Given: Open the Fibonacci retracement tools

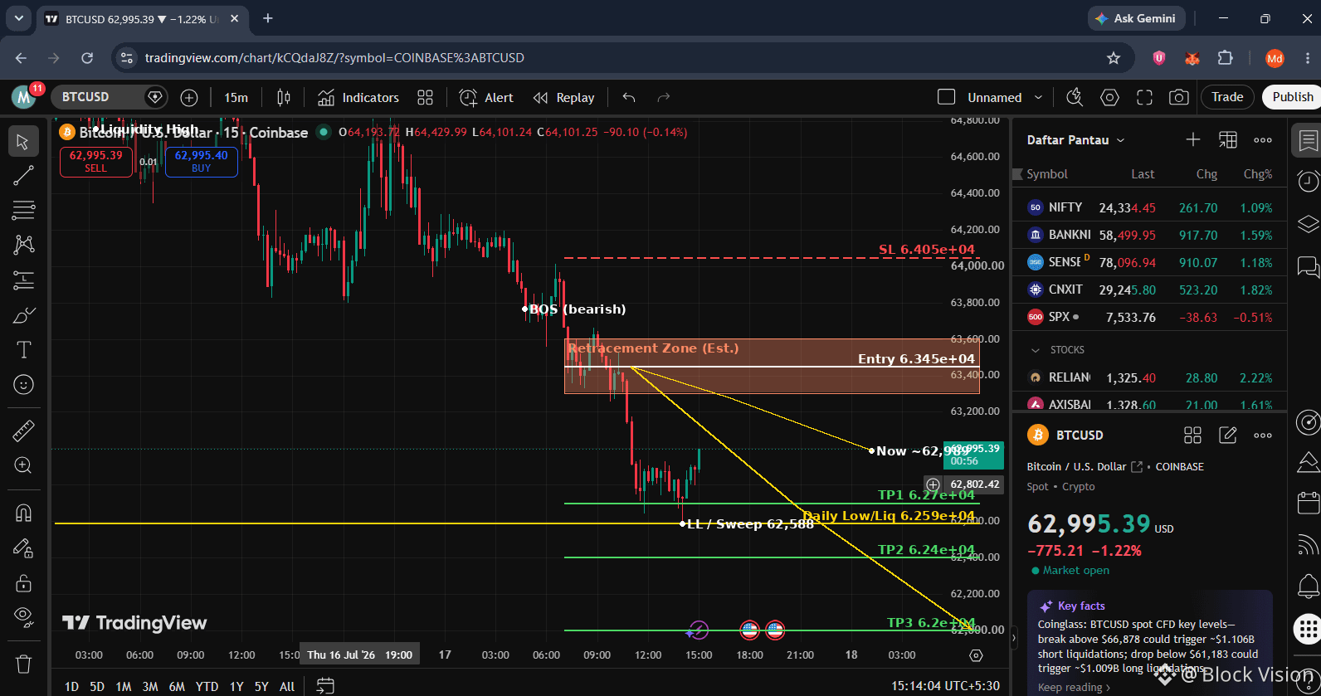Looking at the screenshot, I should pos(23,210).
